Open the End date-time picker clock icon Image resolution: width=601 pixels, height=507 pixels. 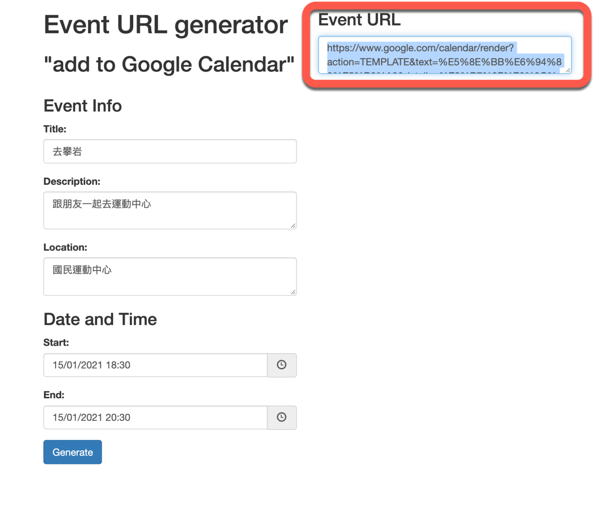[281, 417]
